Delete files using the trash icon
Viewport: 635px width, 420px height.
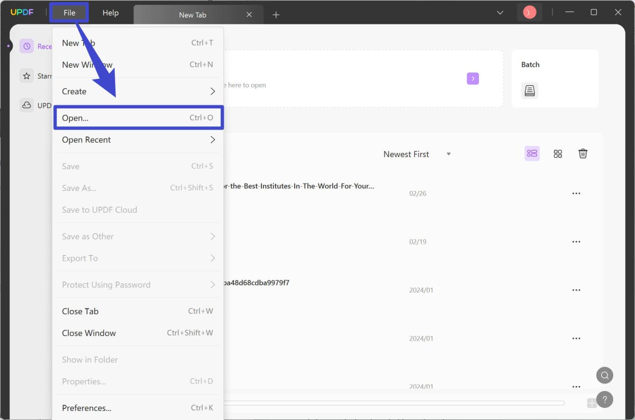pos(583,153)
